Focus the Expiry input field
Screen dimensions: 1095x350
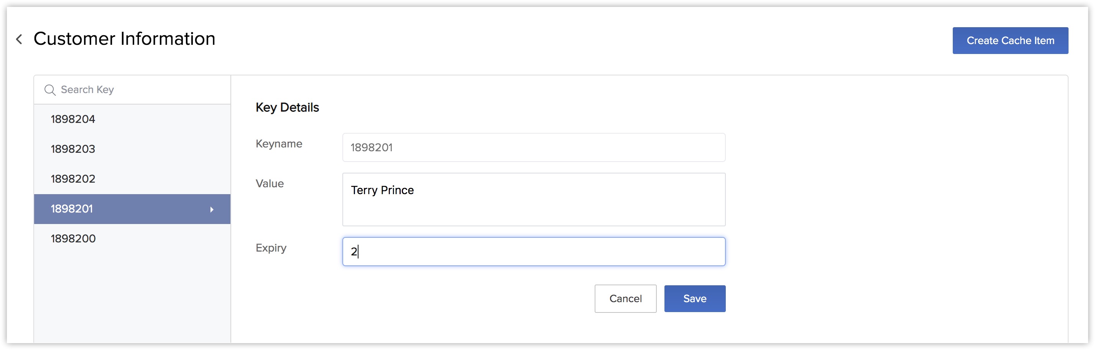click(534, 252)
